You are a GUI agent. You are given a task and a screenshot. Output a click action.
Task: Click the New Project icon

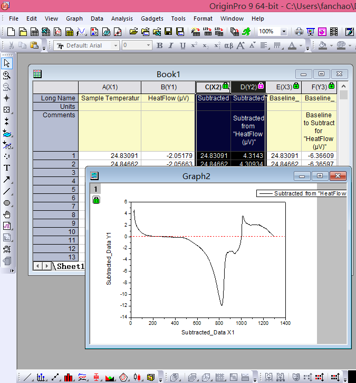click(11, 32)
